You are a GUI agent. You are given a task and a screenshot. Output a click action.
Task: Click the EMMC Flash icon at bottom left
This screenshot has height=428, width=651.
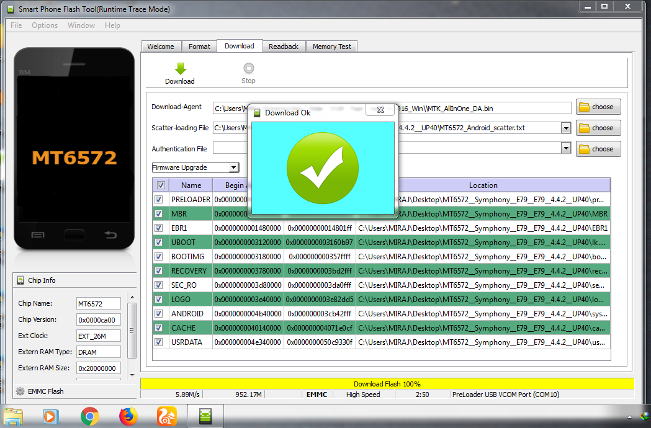click(x=20, y=391)
